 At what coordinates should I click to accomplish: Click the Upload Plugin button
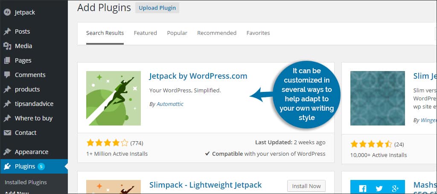click(x=157, y=8)
